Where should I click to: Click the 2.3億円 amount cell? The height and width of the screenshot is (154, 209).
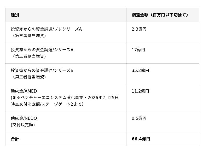point(139,29)
